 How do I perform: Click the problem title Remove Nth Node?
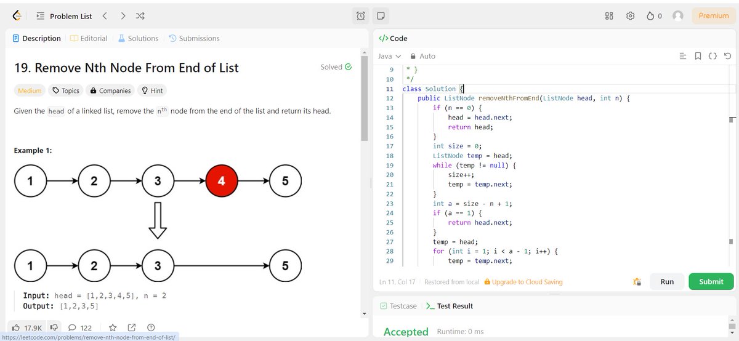[x=126, y=68]
